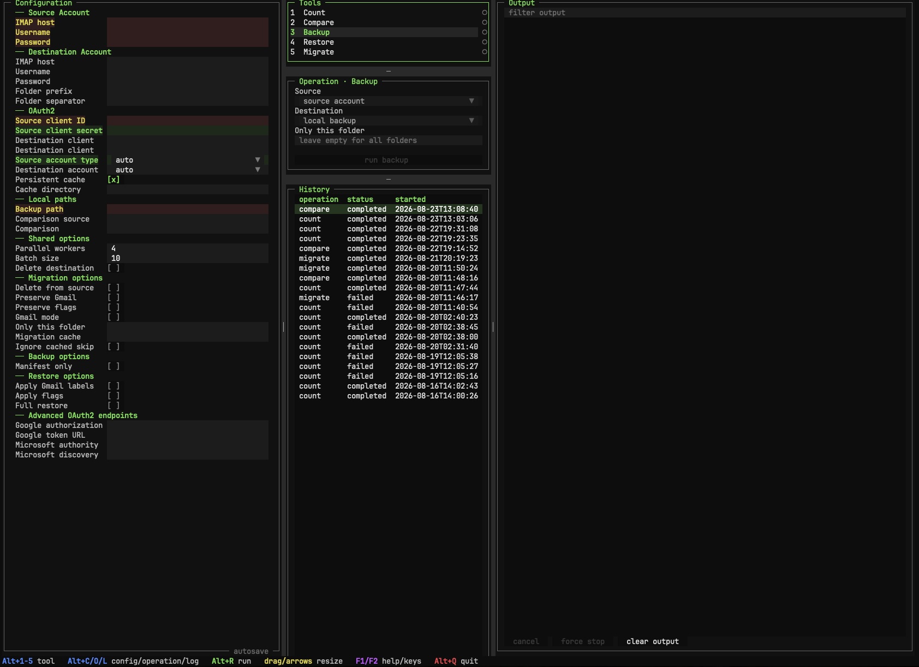
Task: Select the failed count row from 2026-08-19T12:05:16
Action: point(389,376)
